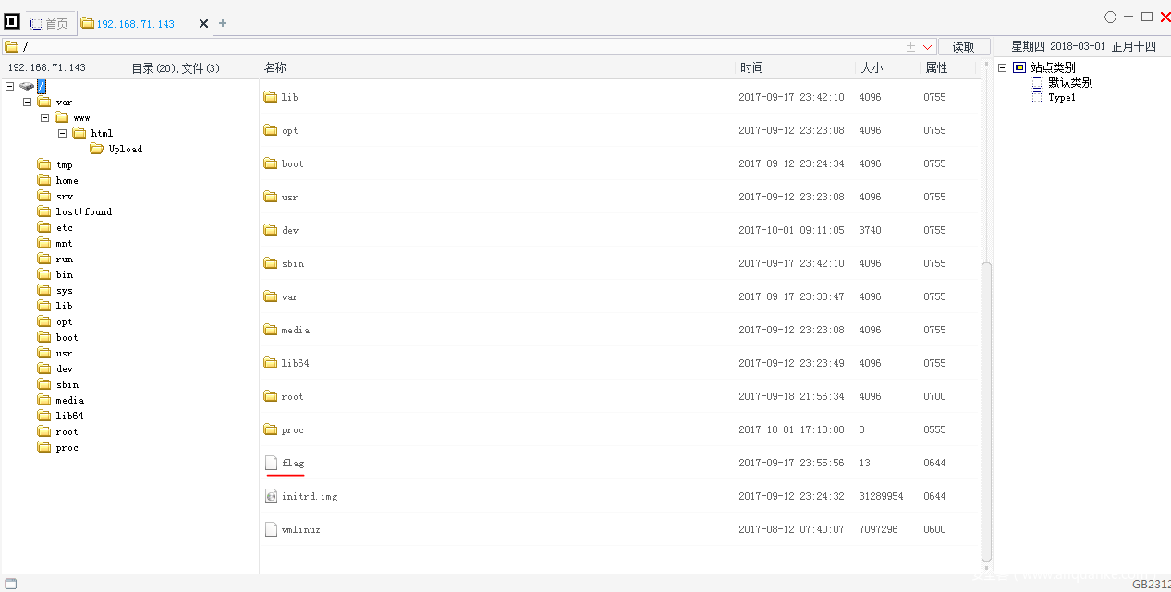Viewport: 1171px width, 592px height.
Task: Collapse the www tree node
Action: [45, 117]
